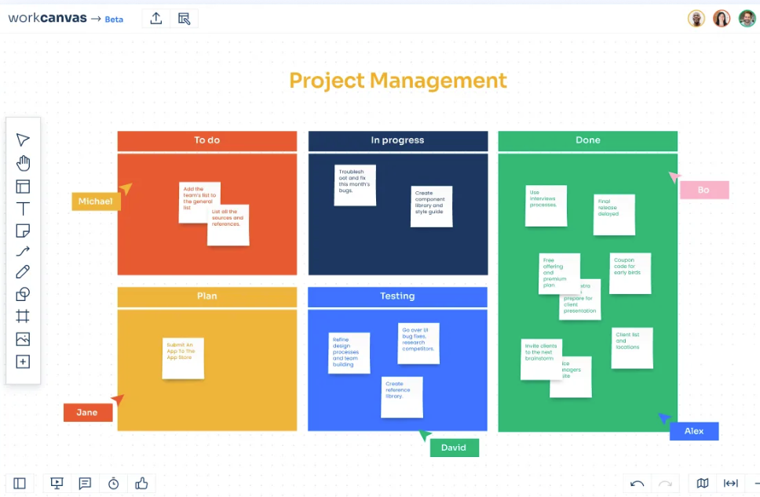Screen dimensions: 760x497
Task: Open the Shapes tool
Action: 23,294
